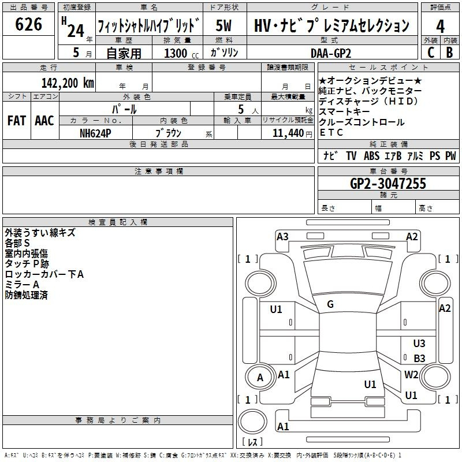Image resolution: width=462 pixels, height=462 pixels.
Task: Select the mileage 142,200 km
Action: click(x=68, y=83)
